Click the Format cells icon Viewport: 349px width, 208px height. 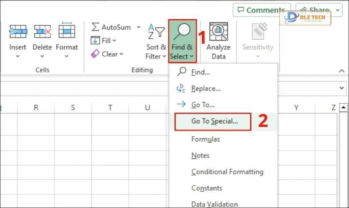[67, 32]
